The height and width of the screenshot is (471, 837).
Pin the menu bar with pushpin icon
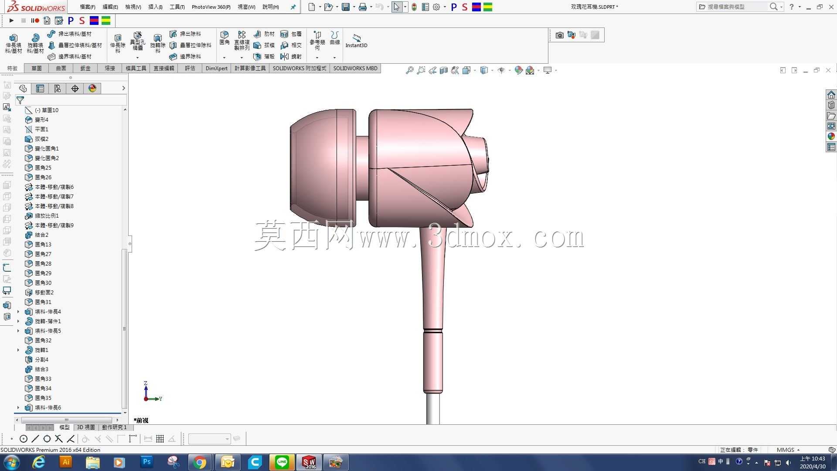coord(293,7)
